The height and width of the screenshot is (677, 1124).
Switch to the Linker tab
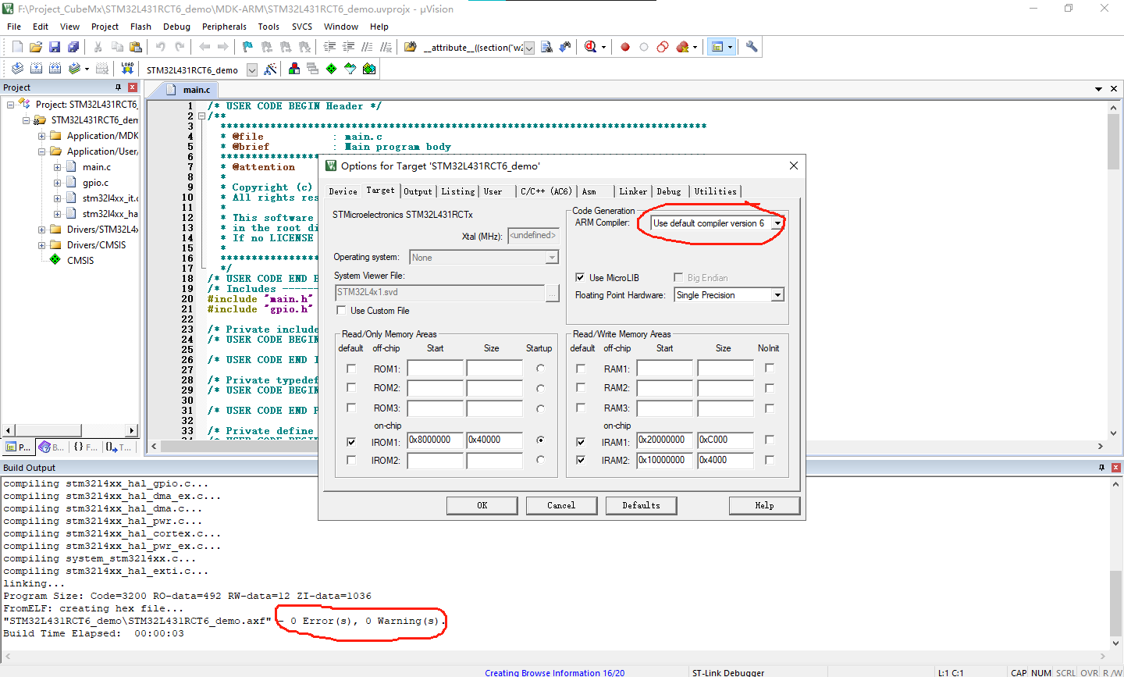tap(632, 191)
